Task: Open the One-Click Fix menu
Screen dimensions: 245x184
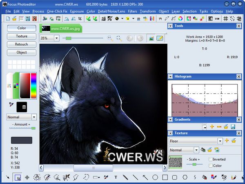Action: point(57,11)
